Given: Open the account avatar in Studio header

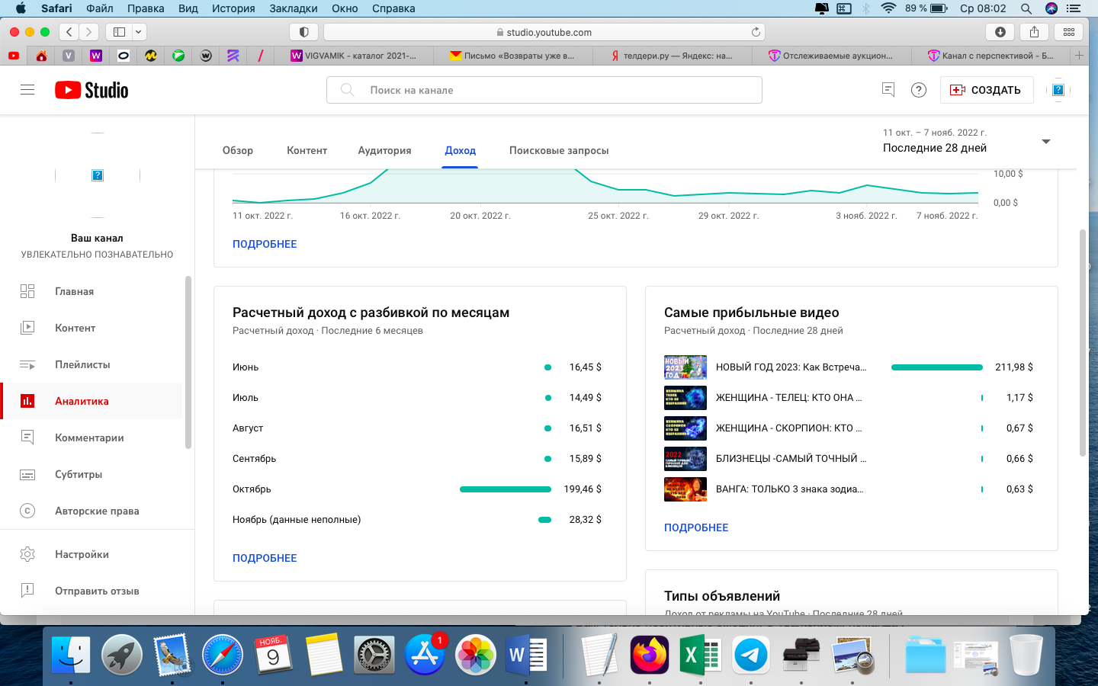Looking at the screenshot, I should coord(1058,90).
